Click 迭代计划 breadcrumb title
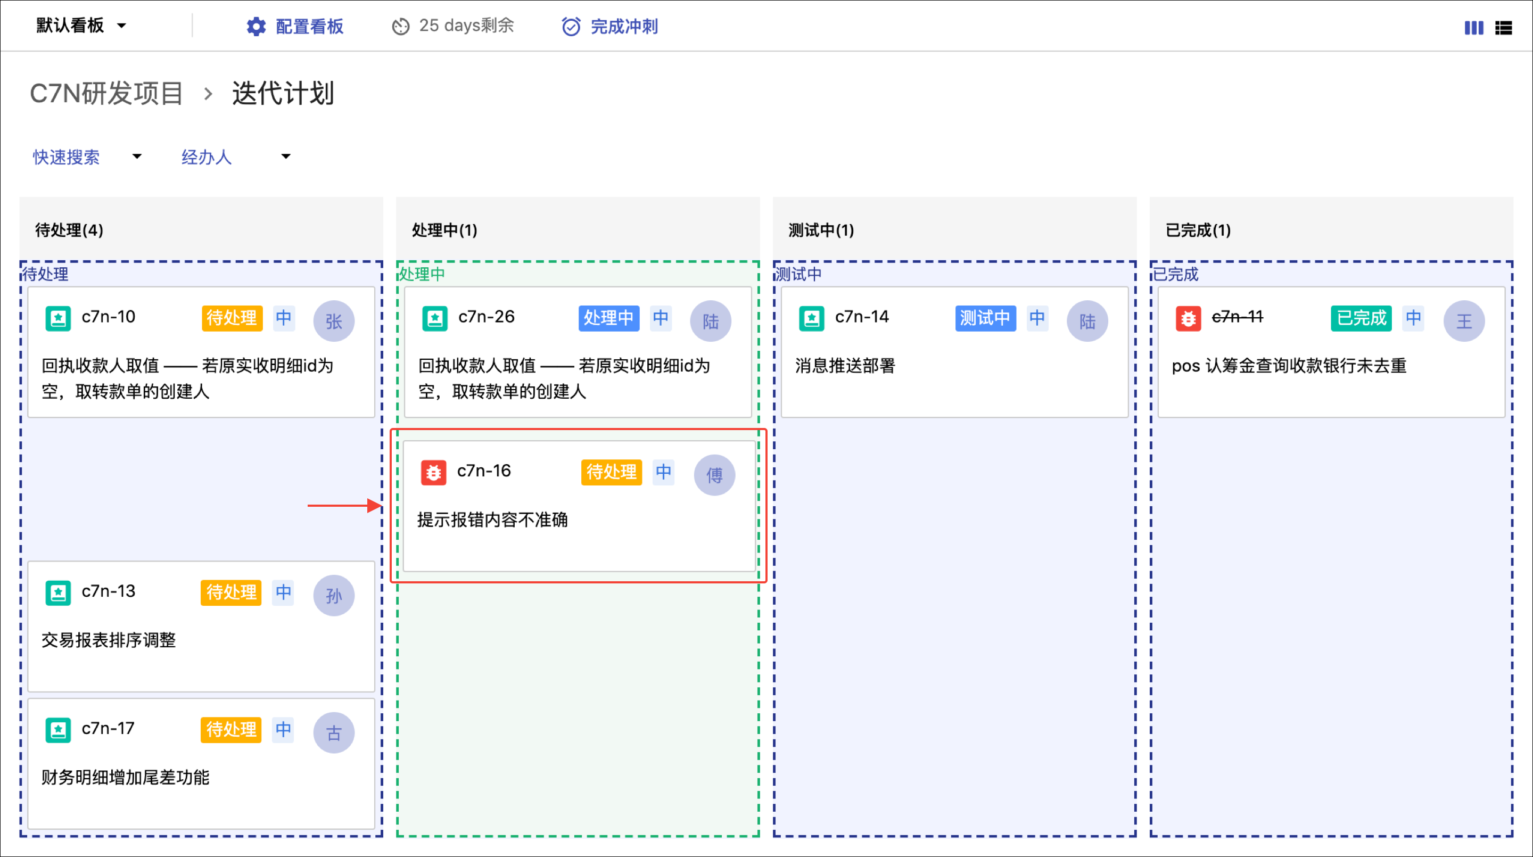 pos(283,94)
